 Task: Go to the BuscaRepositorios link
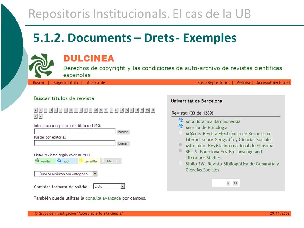(214, 83)
